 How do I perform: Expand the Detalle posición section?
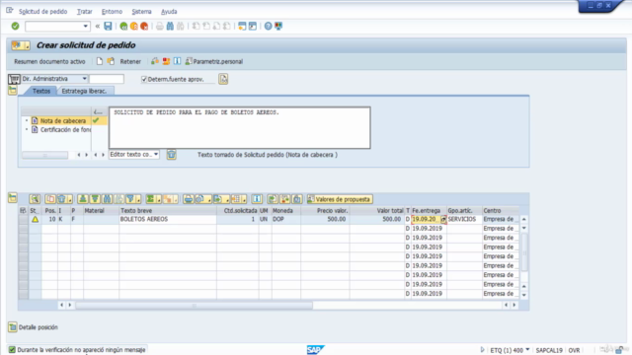click(x=13, y=326)
